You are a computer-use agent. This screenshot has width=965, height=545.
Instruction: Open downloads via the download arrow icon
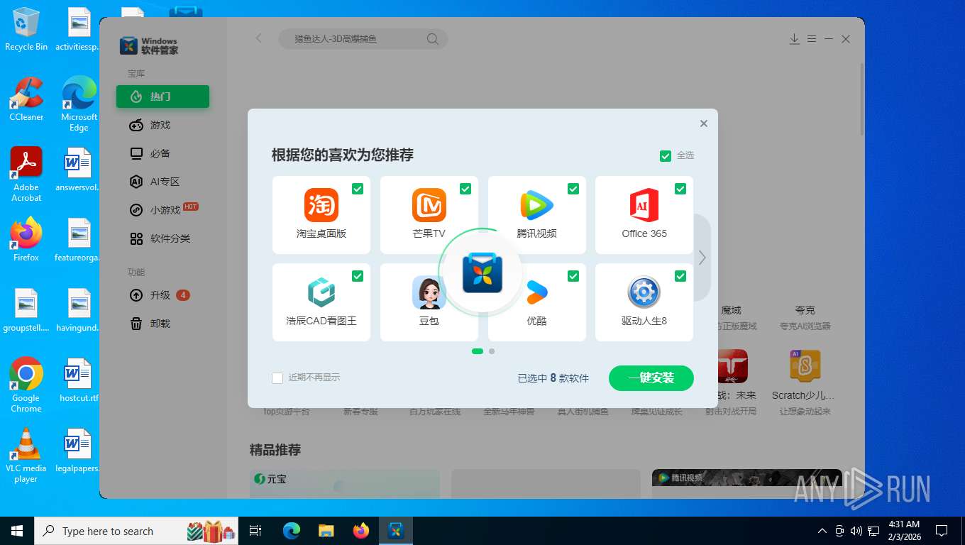tap(795, 39)
